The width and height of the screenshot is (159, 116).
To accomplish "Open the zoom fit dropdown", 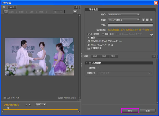I will click(x=41, y=105).
